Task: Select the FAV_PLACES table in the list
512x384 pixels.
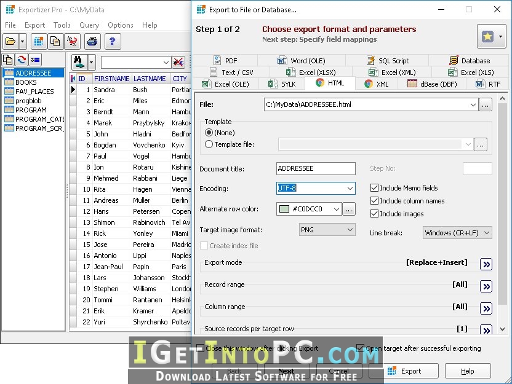Action: (34, 92)
